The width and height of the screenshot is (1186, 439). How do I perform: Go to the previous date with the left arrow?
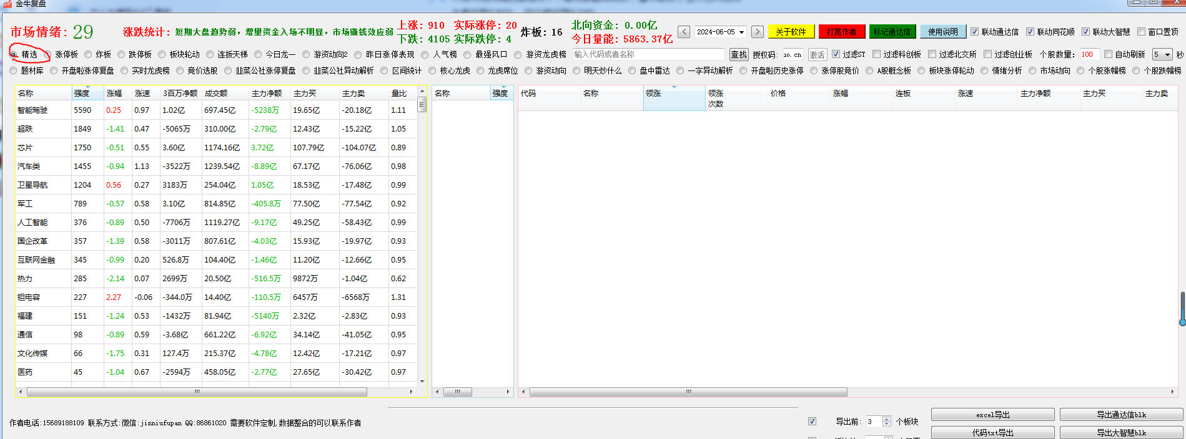pos(683,32)
